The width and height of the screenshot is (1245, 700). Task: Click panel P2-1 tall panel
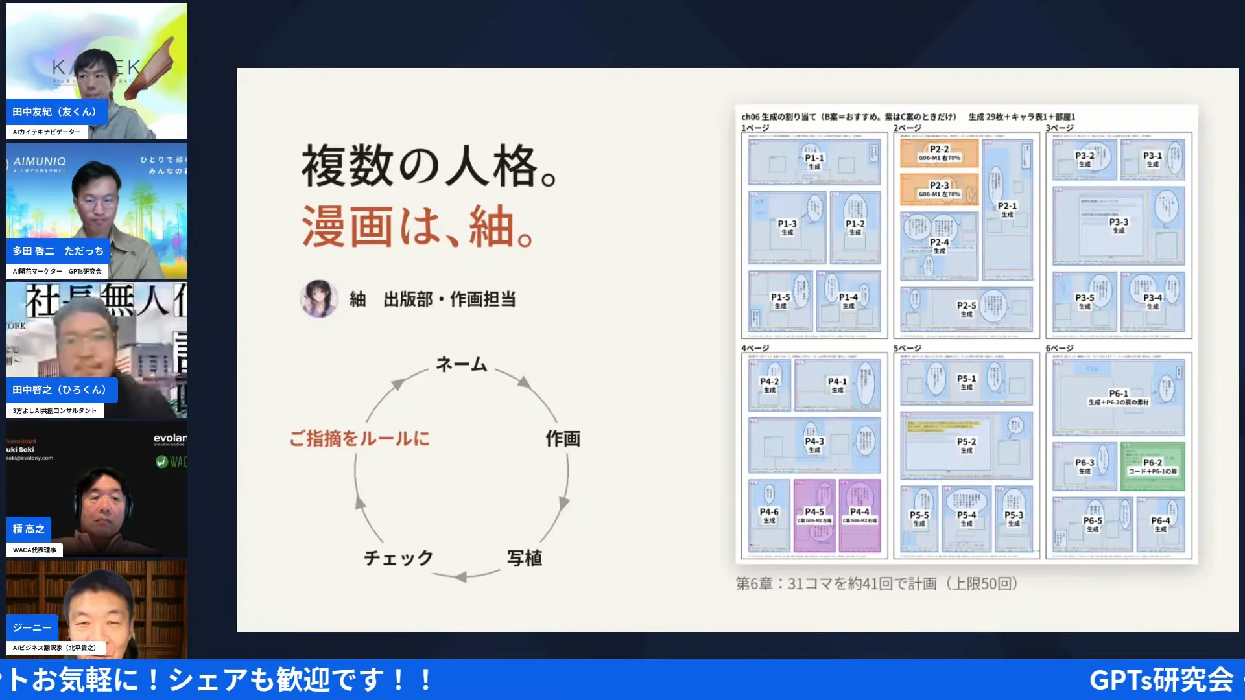(x=1007, y=209)
